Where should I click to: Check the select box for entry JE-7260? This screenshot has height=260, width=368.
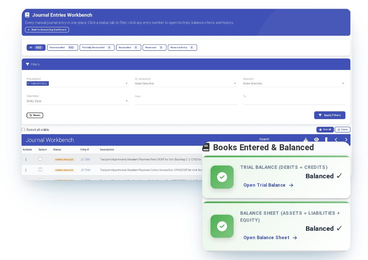click(x=40, y=170)
